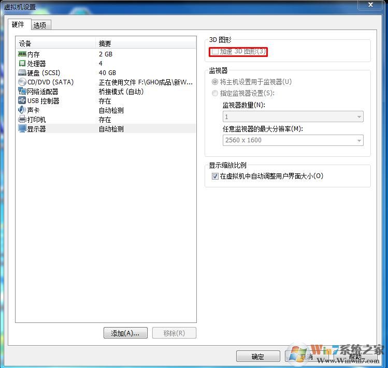The image size is (388, 368).
Task: Click 自动检测 summary in 声卡 row
Action: pyautogui.click(x=111, y=110)
